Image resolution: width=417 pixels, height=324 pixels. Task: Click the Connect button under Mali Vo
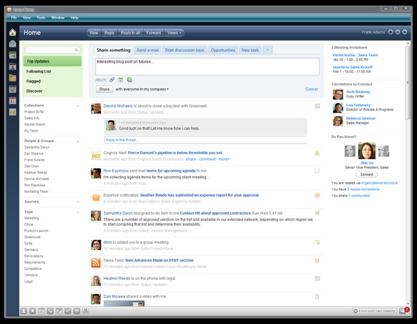pos(367,175)
